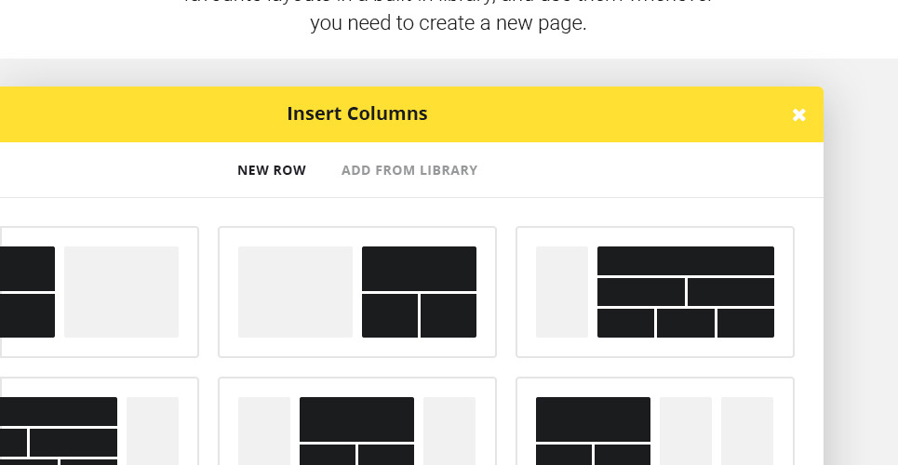Screen dimensions: 898x465
Task: Click the large grey block in the one-over-two layout
Action: click(296, 292)
